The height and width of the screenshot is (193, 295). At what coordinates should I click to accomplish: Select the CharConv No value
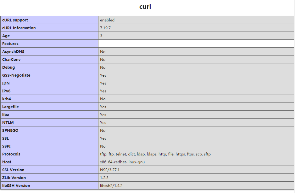click(x=103, y=59)
